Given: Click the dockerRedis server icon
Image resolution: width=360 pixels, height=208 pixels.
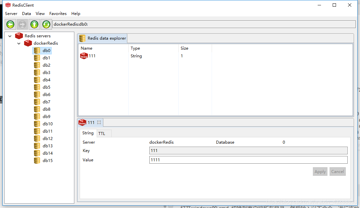Looking at the screenshot, I should click(28, 43).
